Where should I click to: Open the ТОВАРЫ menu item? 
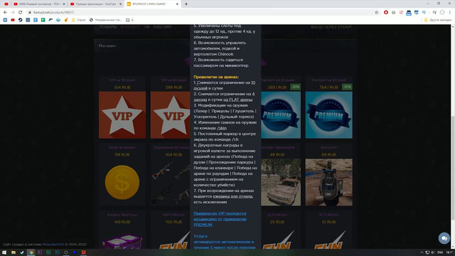click(x=108, y=27)
